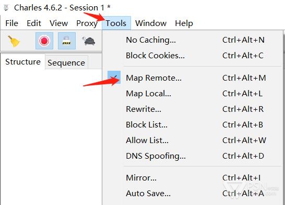Open the Window menu

[x=151, y=23]
